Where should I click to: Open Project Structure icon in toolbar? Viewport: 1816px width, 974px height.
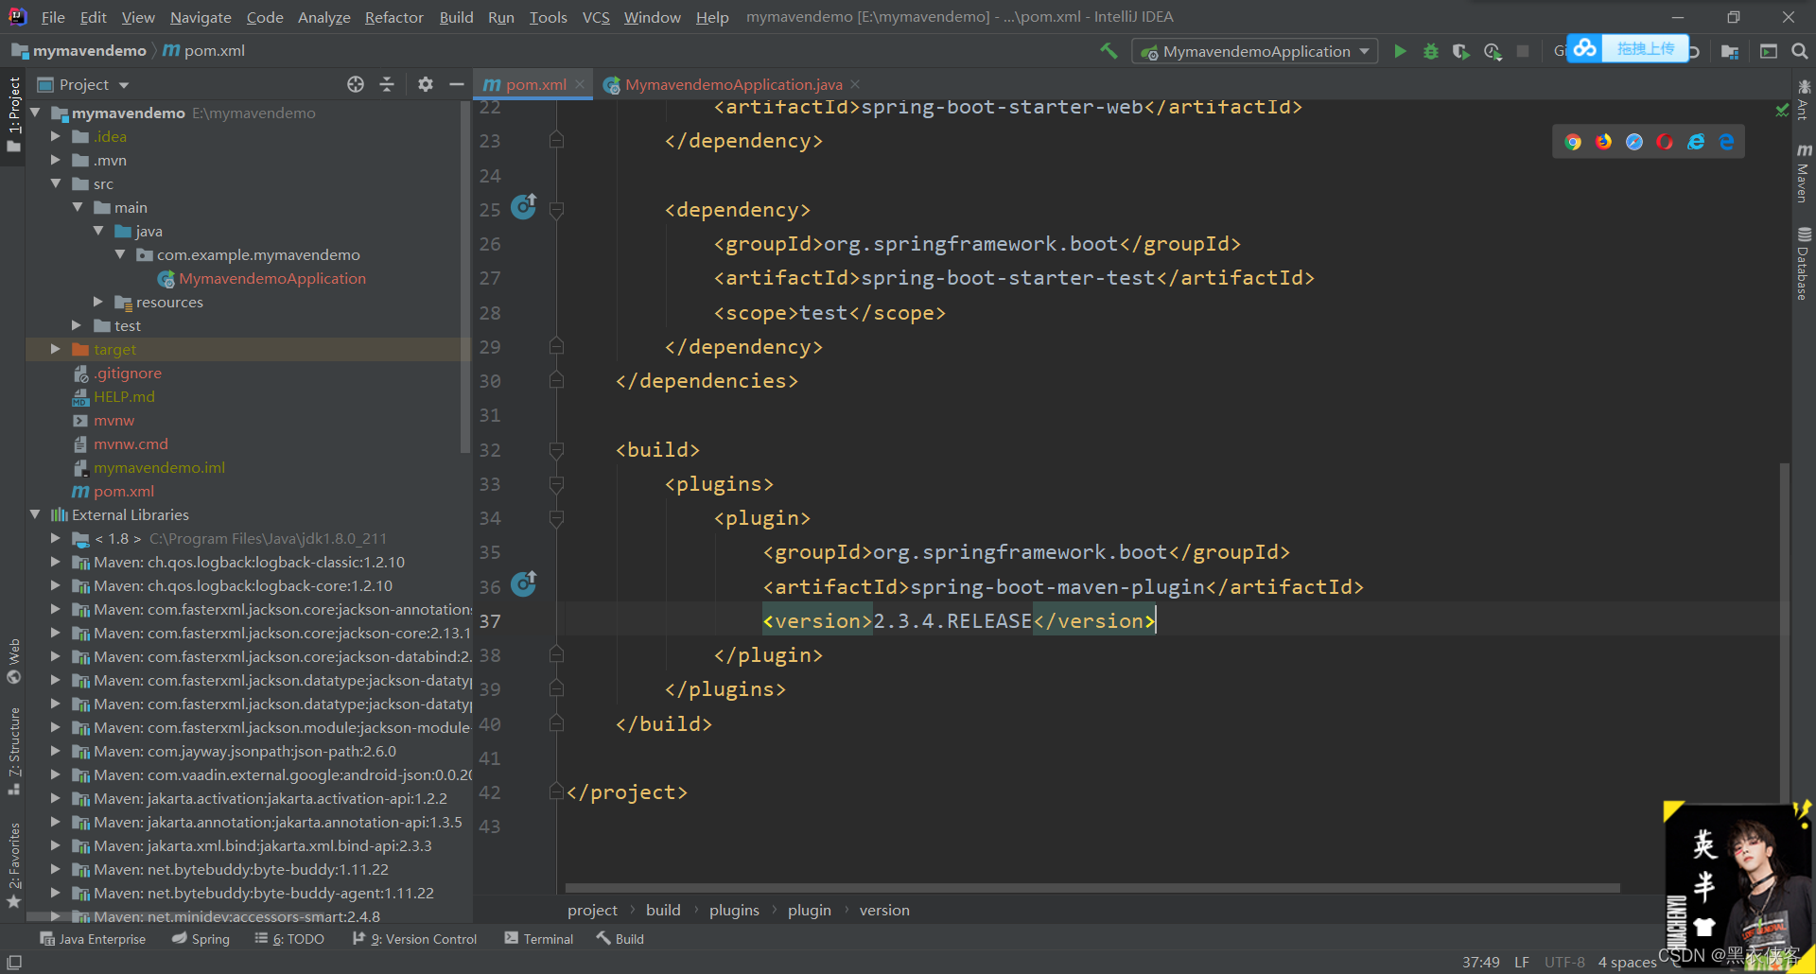point(1730,51)
